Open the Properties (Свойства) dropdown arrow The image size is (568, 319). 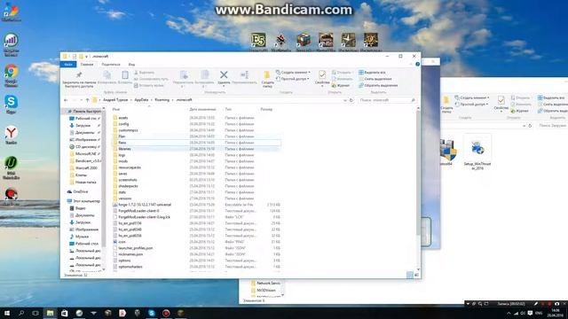pos(321,86)
